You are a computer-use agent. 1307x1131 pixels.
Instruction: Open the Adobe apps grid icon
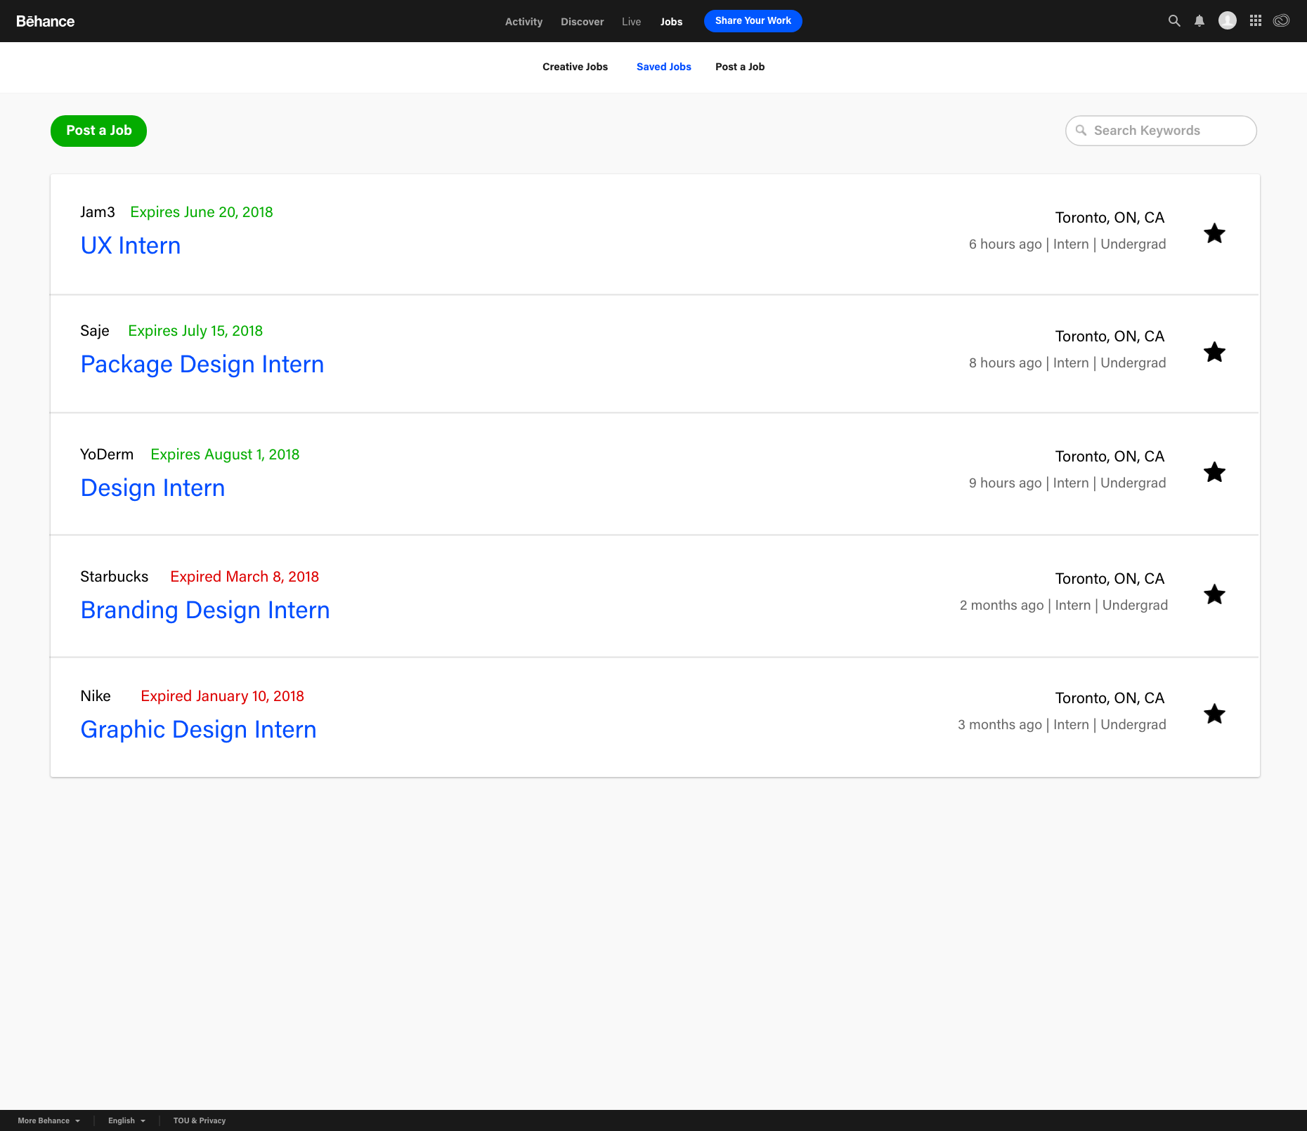click(1256, 20)
